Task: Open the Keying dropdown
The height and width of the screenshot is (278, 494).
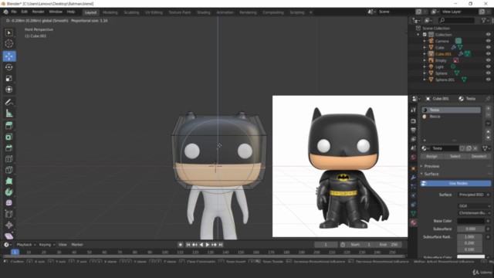Action: [x=47, y=245]
